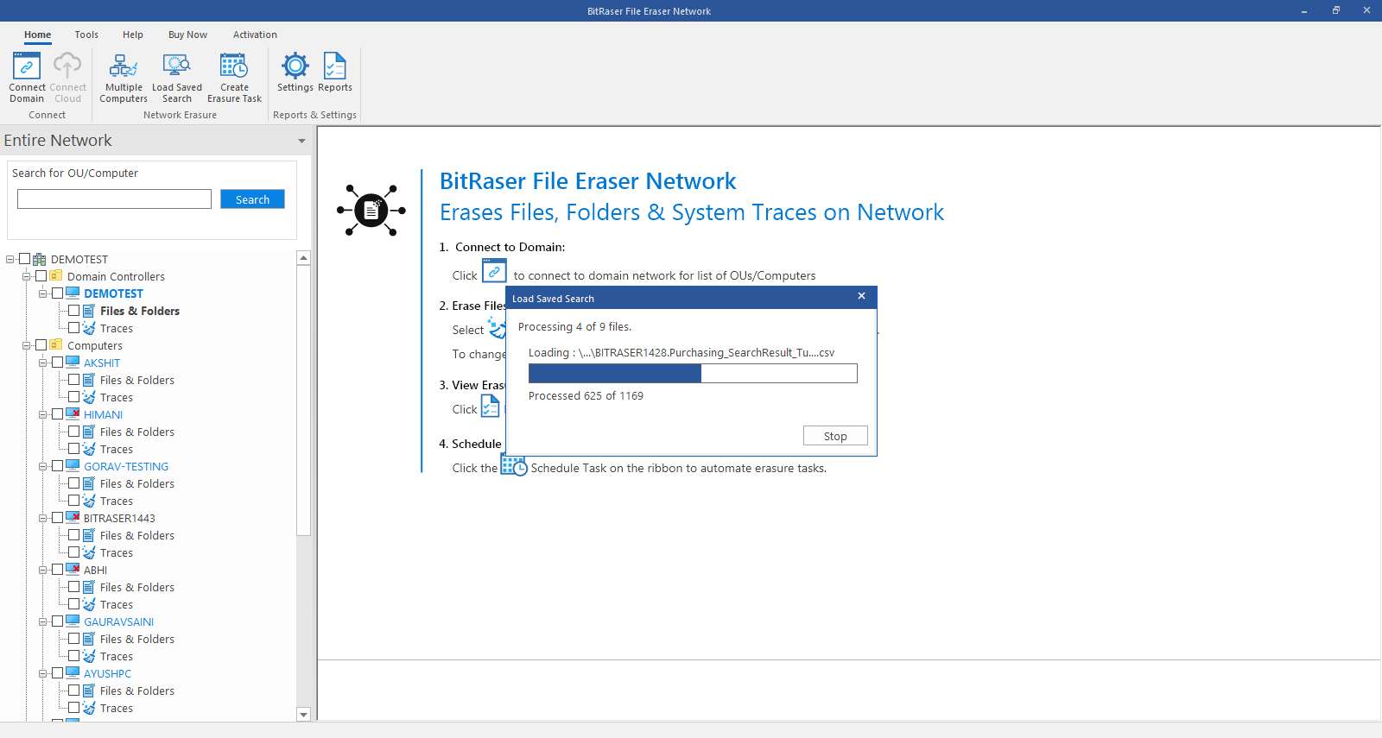Screen dimensions: 1382x738
Task: Check Files & Folders checkbox under HIMANI
Action: (73, 432)
